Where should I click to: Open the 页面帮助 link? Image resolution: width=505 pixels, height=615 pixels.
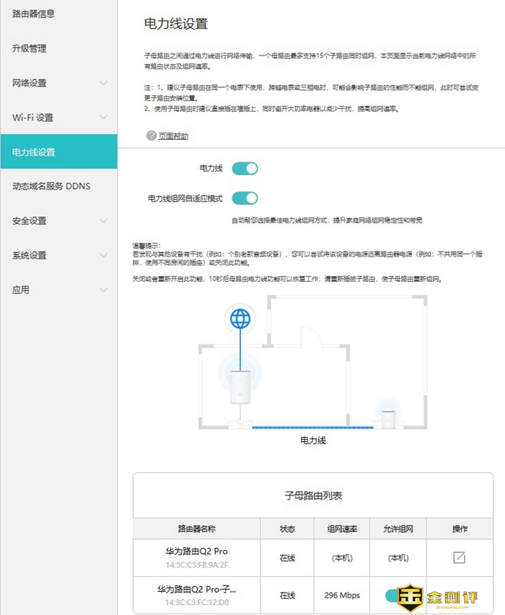click(x=173, y=136)
